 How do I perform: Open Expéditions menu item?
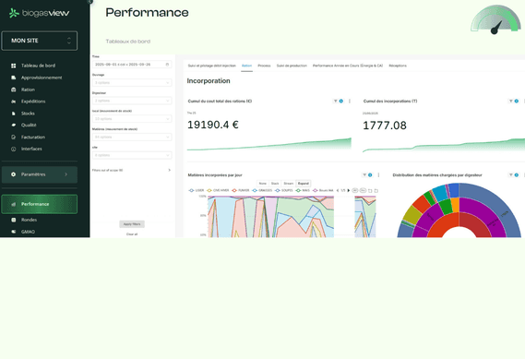33,102
